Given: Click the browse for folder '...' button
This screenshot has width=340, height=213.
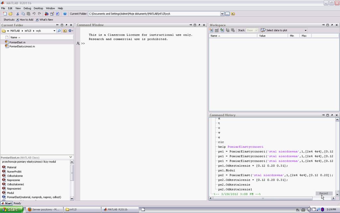Looking at the screenshot, I should pyautogui.click(x=227, y=14).
